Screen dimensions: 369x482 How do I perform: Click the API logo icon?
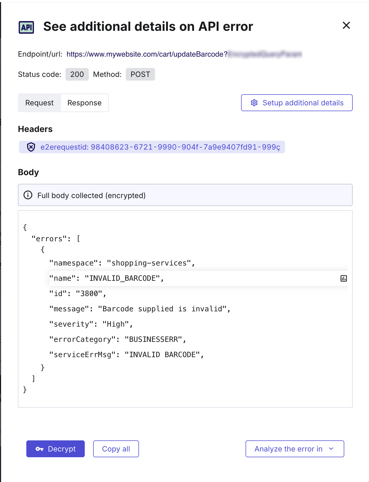click(x=26, y=27)
